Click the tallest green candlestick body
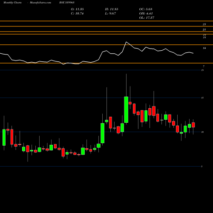The image size is (213, 213). [x=126, y=109]
